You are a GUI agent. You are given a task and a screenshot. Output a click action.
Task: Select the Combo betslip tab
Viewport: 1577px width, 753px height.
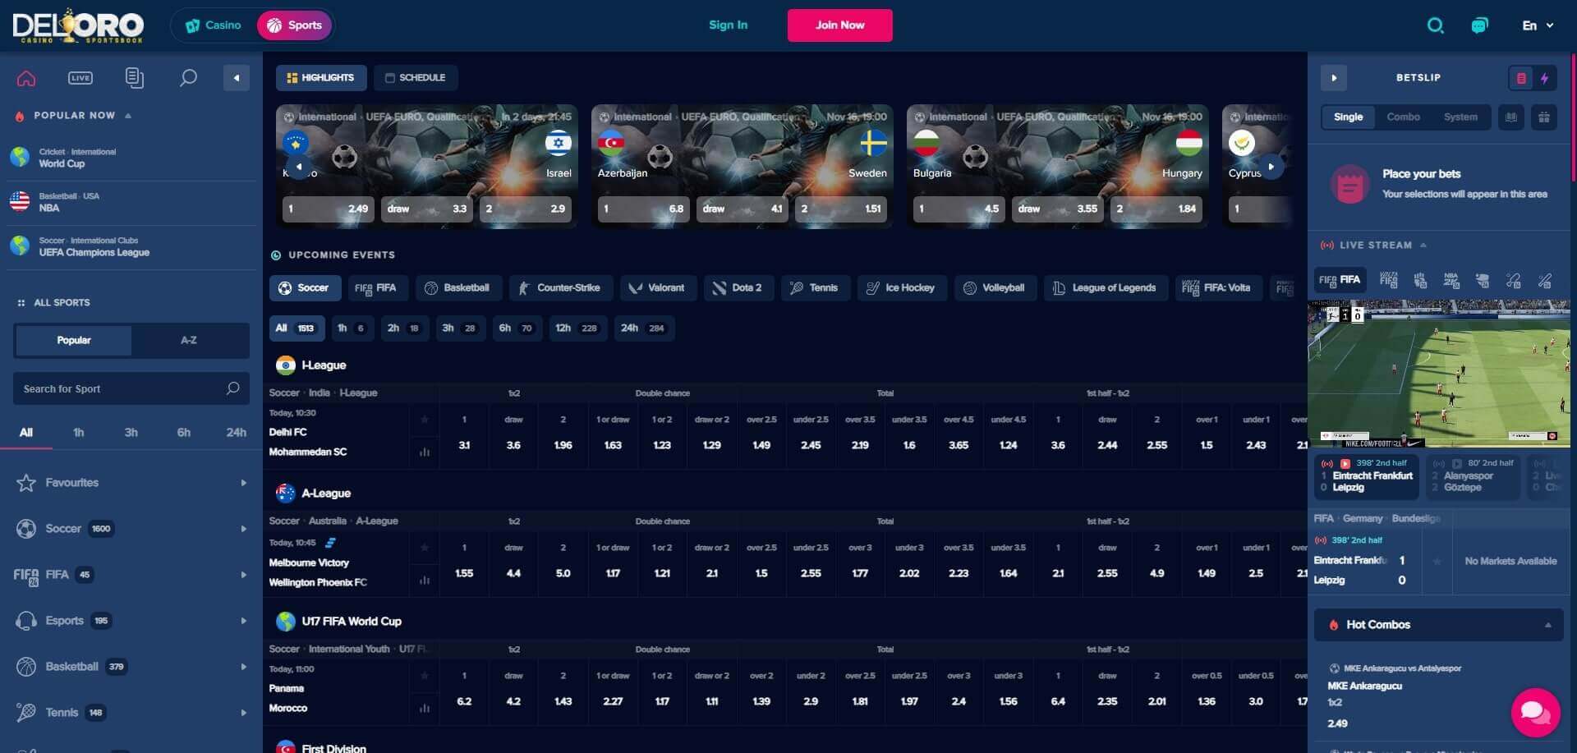click(1403, 117)
